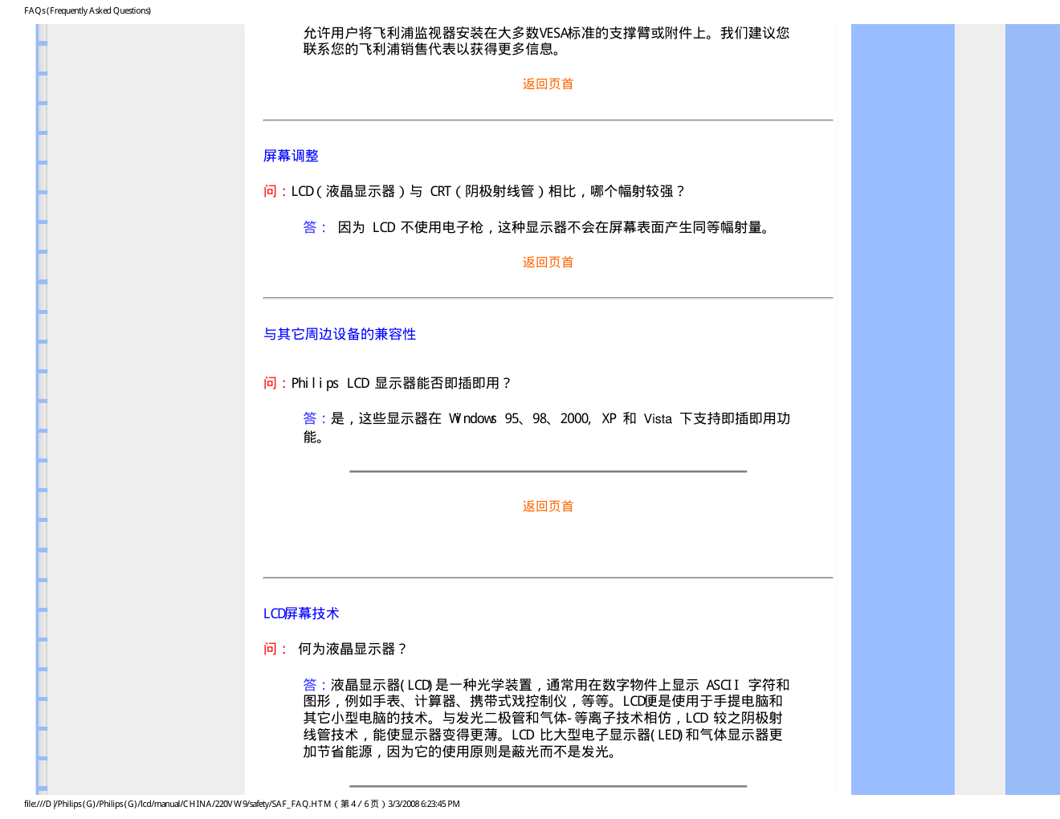Viewport: 1060px width, 819px height.
Task: Select the 屏幕调整 section heading
Action: 291,156
